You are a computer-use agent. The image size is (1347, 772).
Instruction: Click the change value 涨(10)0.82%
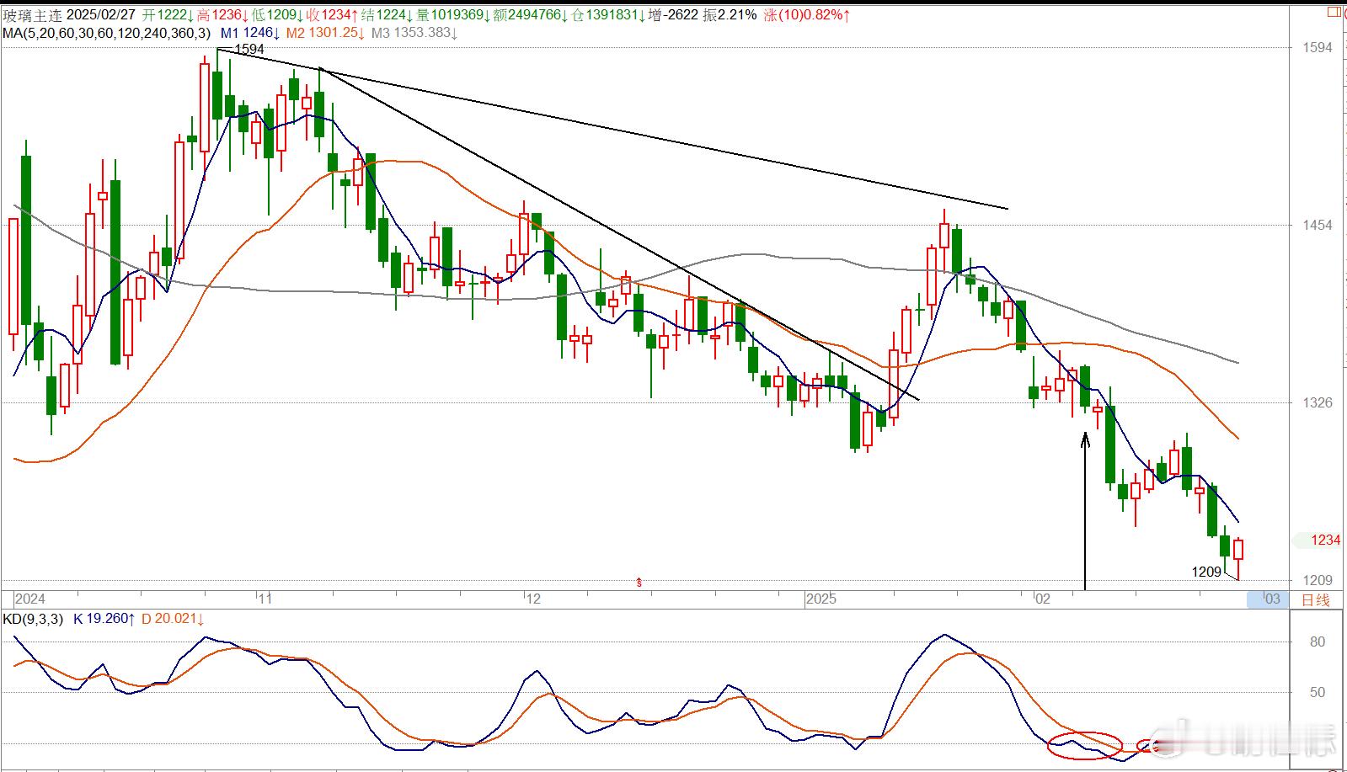coord(807,15)
